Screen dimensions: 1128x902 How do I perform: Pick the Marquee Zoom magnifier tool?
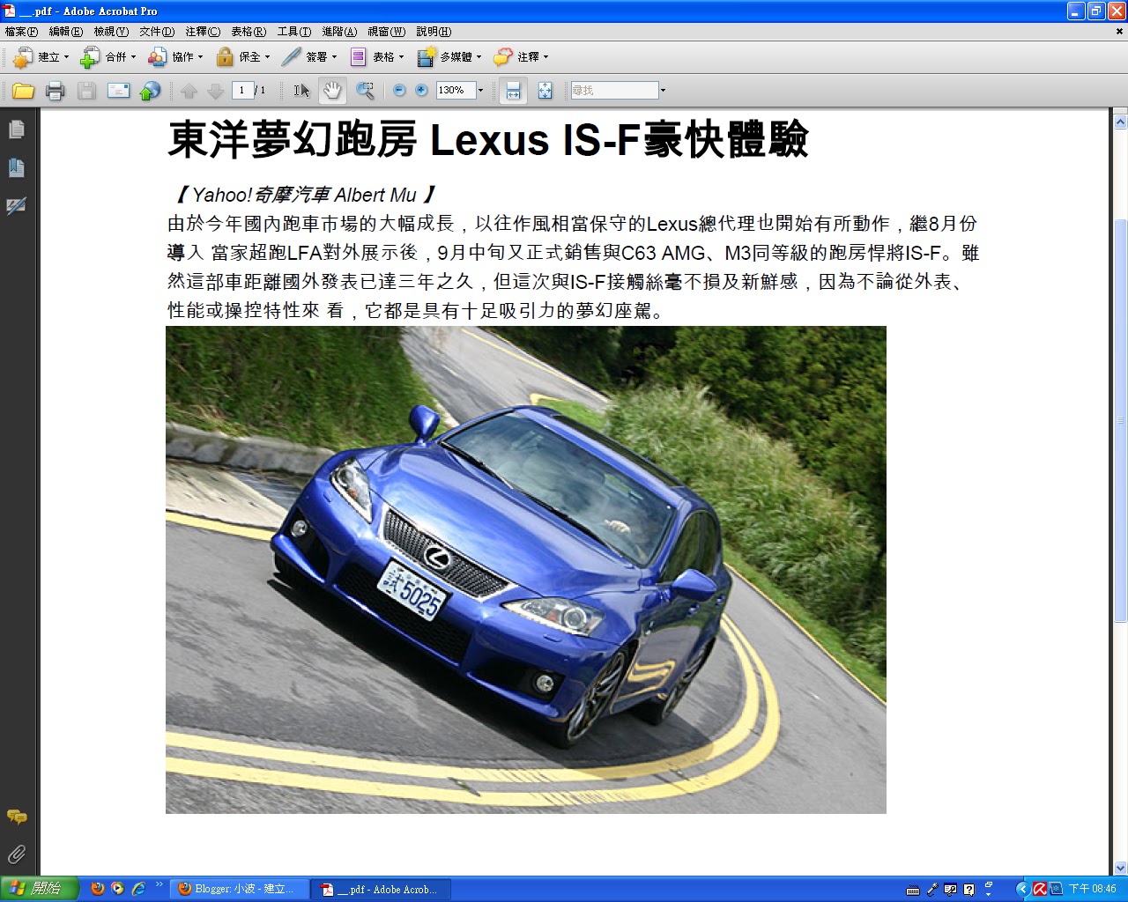(365, 91)
